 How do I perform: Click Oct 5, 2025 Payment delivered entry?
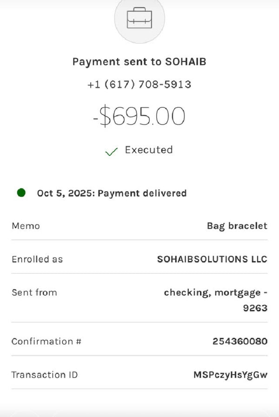[112, 193]
